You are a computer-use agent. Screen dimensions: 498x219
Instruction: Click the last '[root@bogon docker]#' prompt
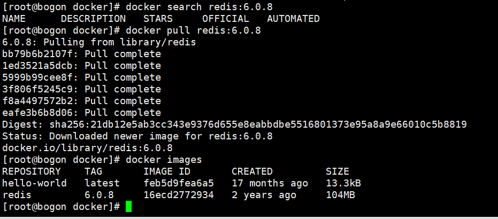pos(61,207)
